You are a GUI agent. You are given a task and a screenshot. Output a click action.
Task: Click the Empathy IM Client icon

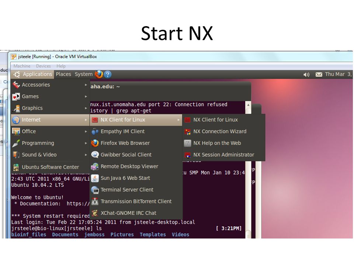[x=95, y=131]
